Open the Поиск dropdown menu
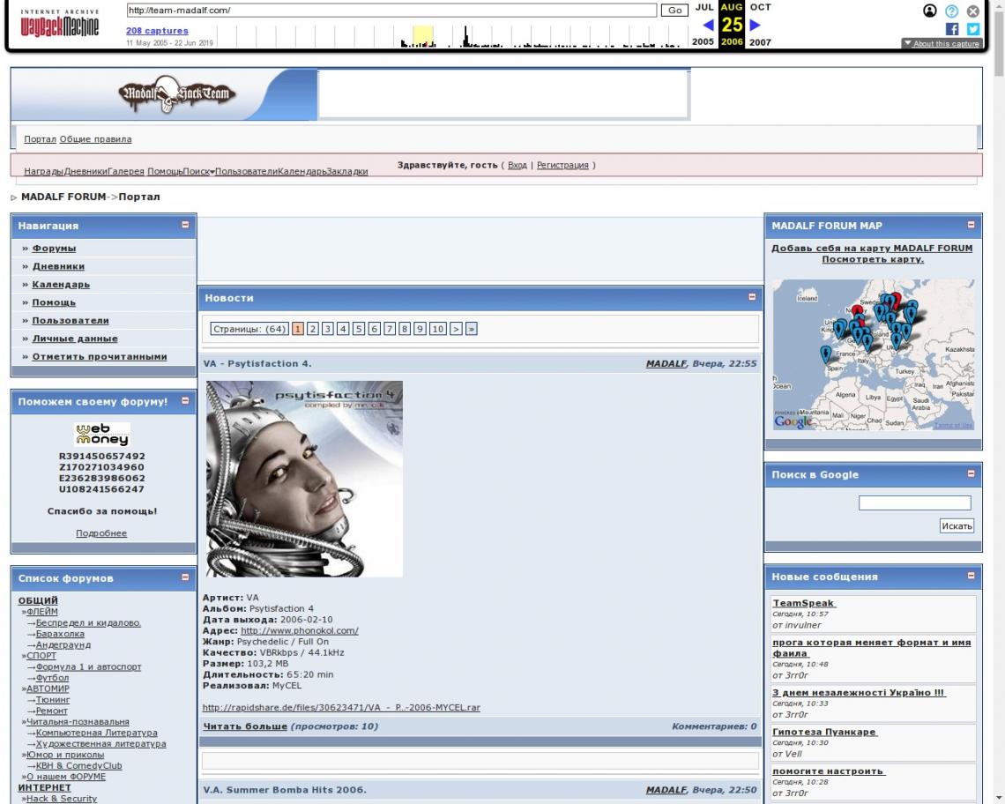Image resolution: width=1005 pixels, height=804 pixels. [198, 171]
